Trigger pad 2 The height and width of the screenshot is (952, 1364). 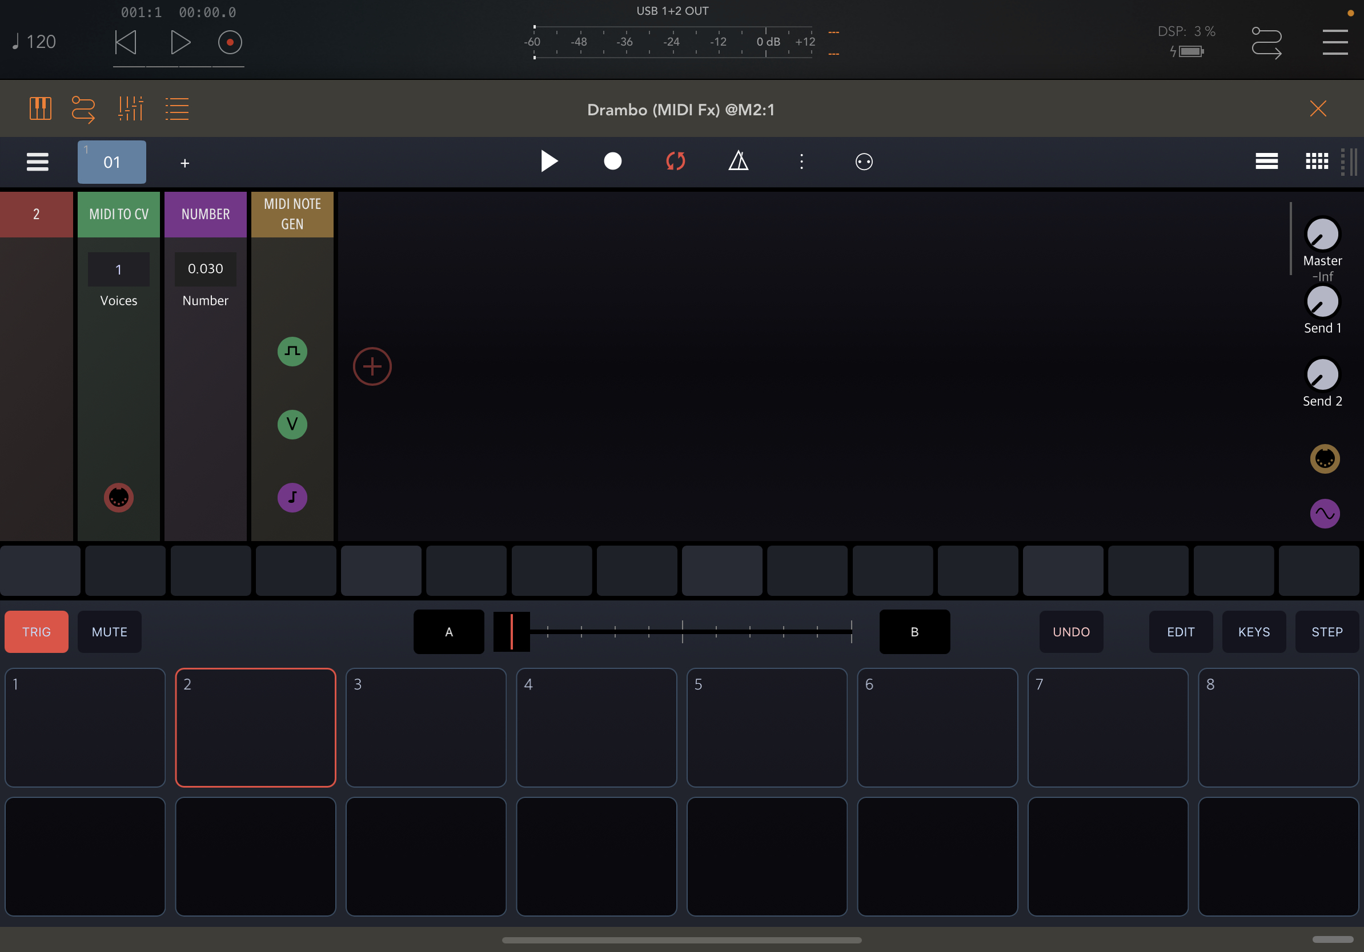(x=255, y=728)
